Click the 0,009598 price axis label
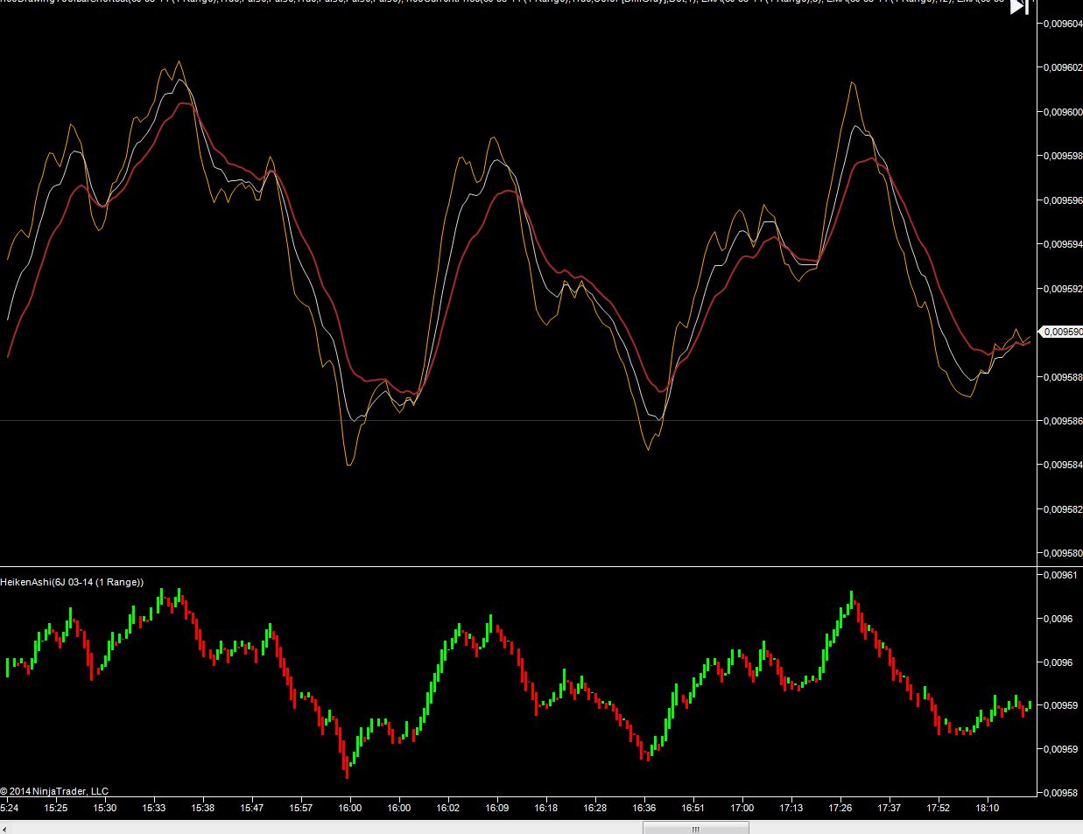This screenshot has width=1083, height=834. [1063, 156]
